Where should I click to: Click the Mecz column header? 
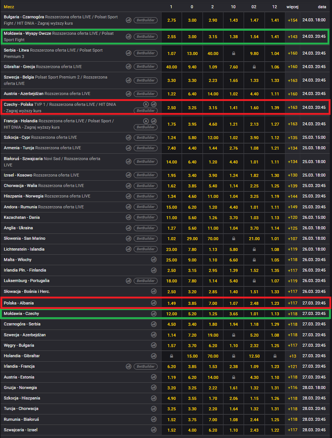coord(9,7)
